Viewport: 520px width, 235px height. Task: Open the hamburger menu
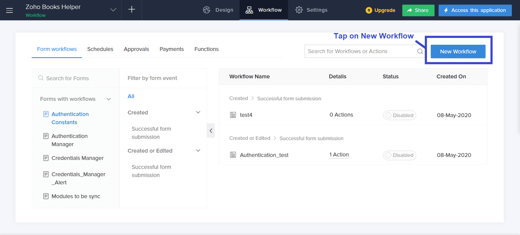(x=9, y=10)
